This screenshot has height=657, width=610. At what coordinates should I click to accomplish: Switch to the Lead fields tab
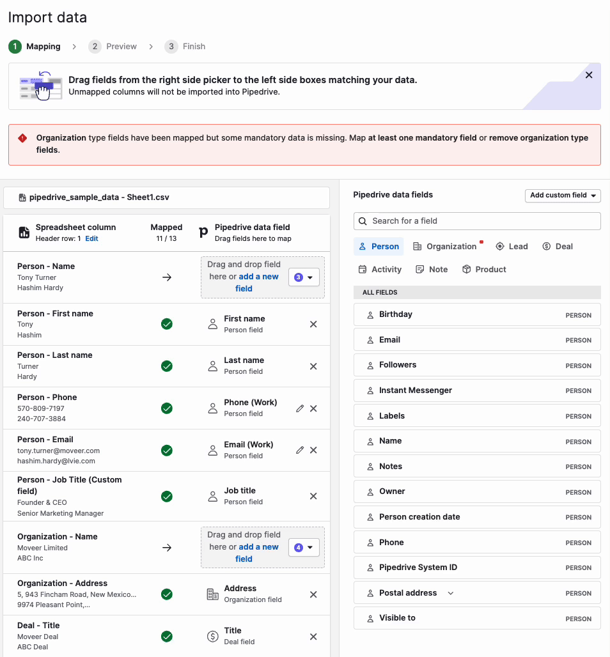point(512,247)
